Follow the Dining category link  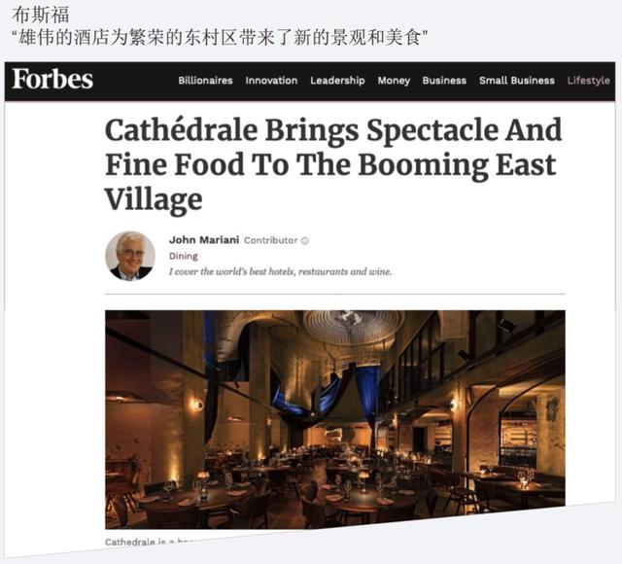point(184,256)
